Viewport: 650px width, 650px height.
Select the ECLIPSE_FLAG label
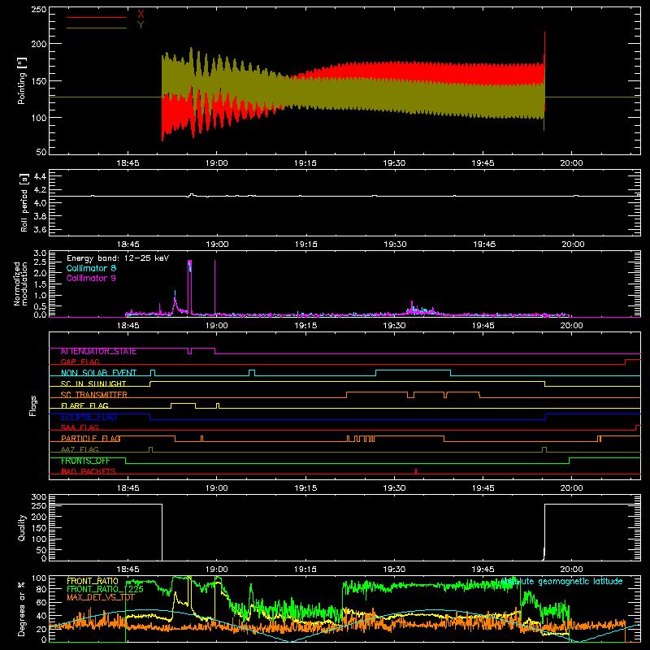89,417
